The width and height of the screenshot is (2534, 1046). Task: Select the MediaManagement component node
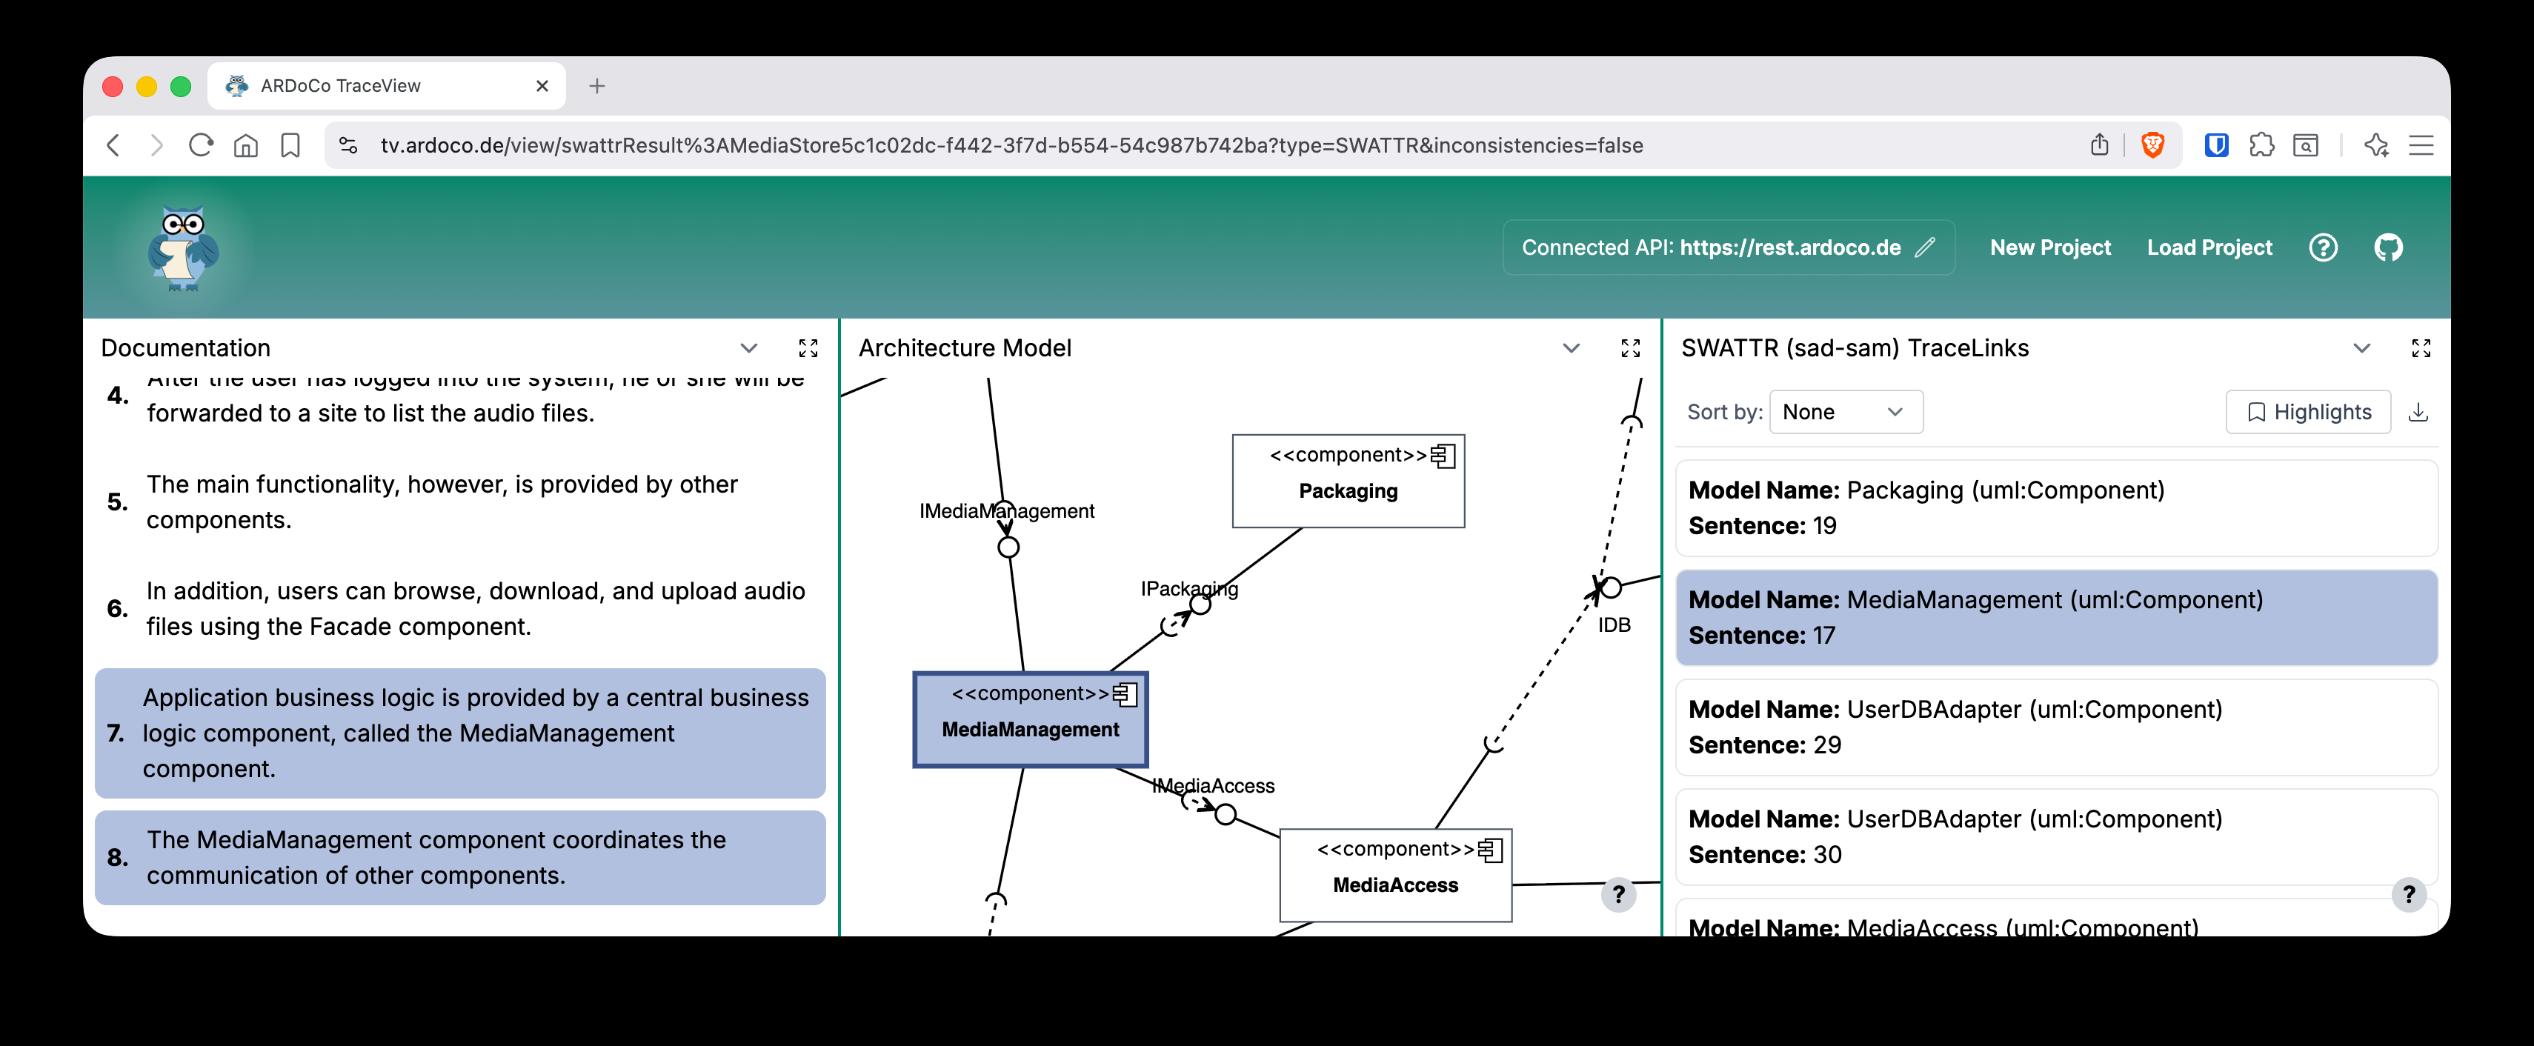click(1030, 719)
